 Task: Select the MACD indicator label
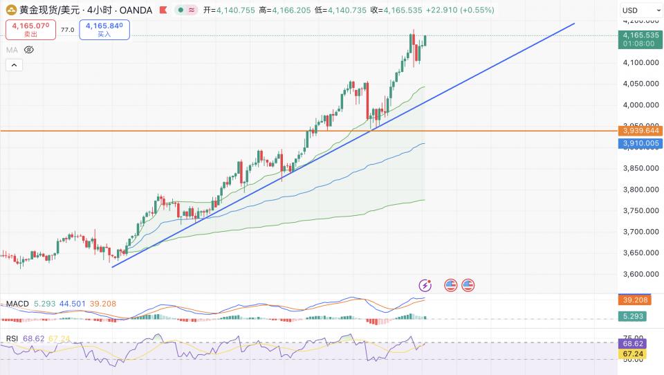(17, 304)
